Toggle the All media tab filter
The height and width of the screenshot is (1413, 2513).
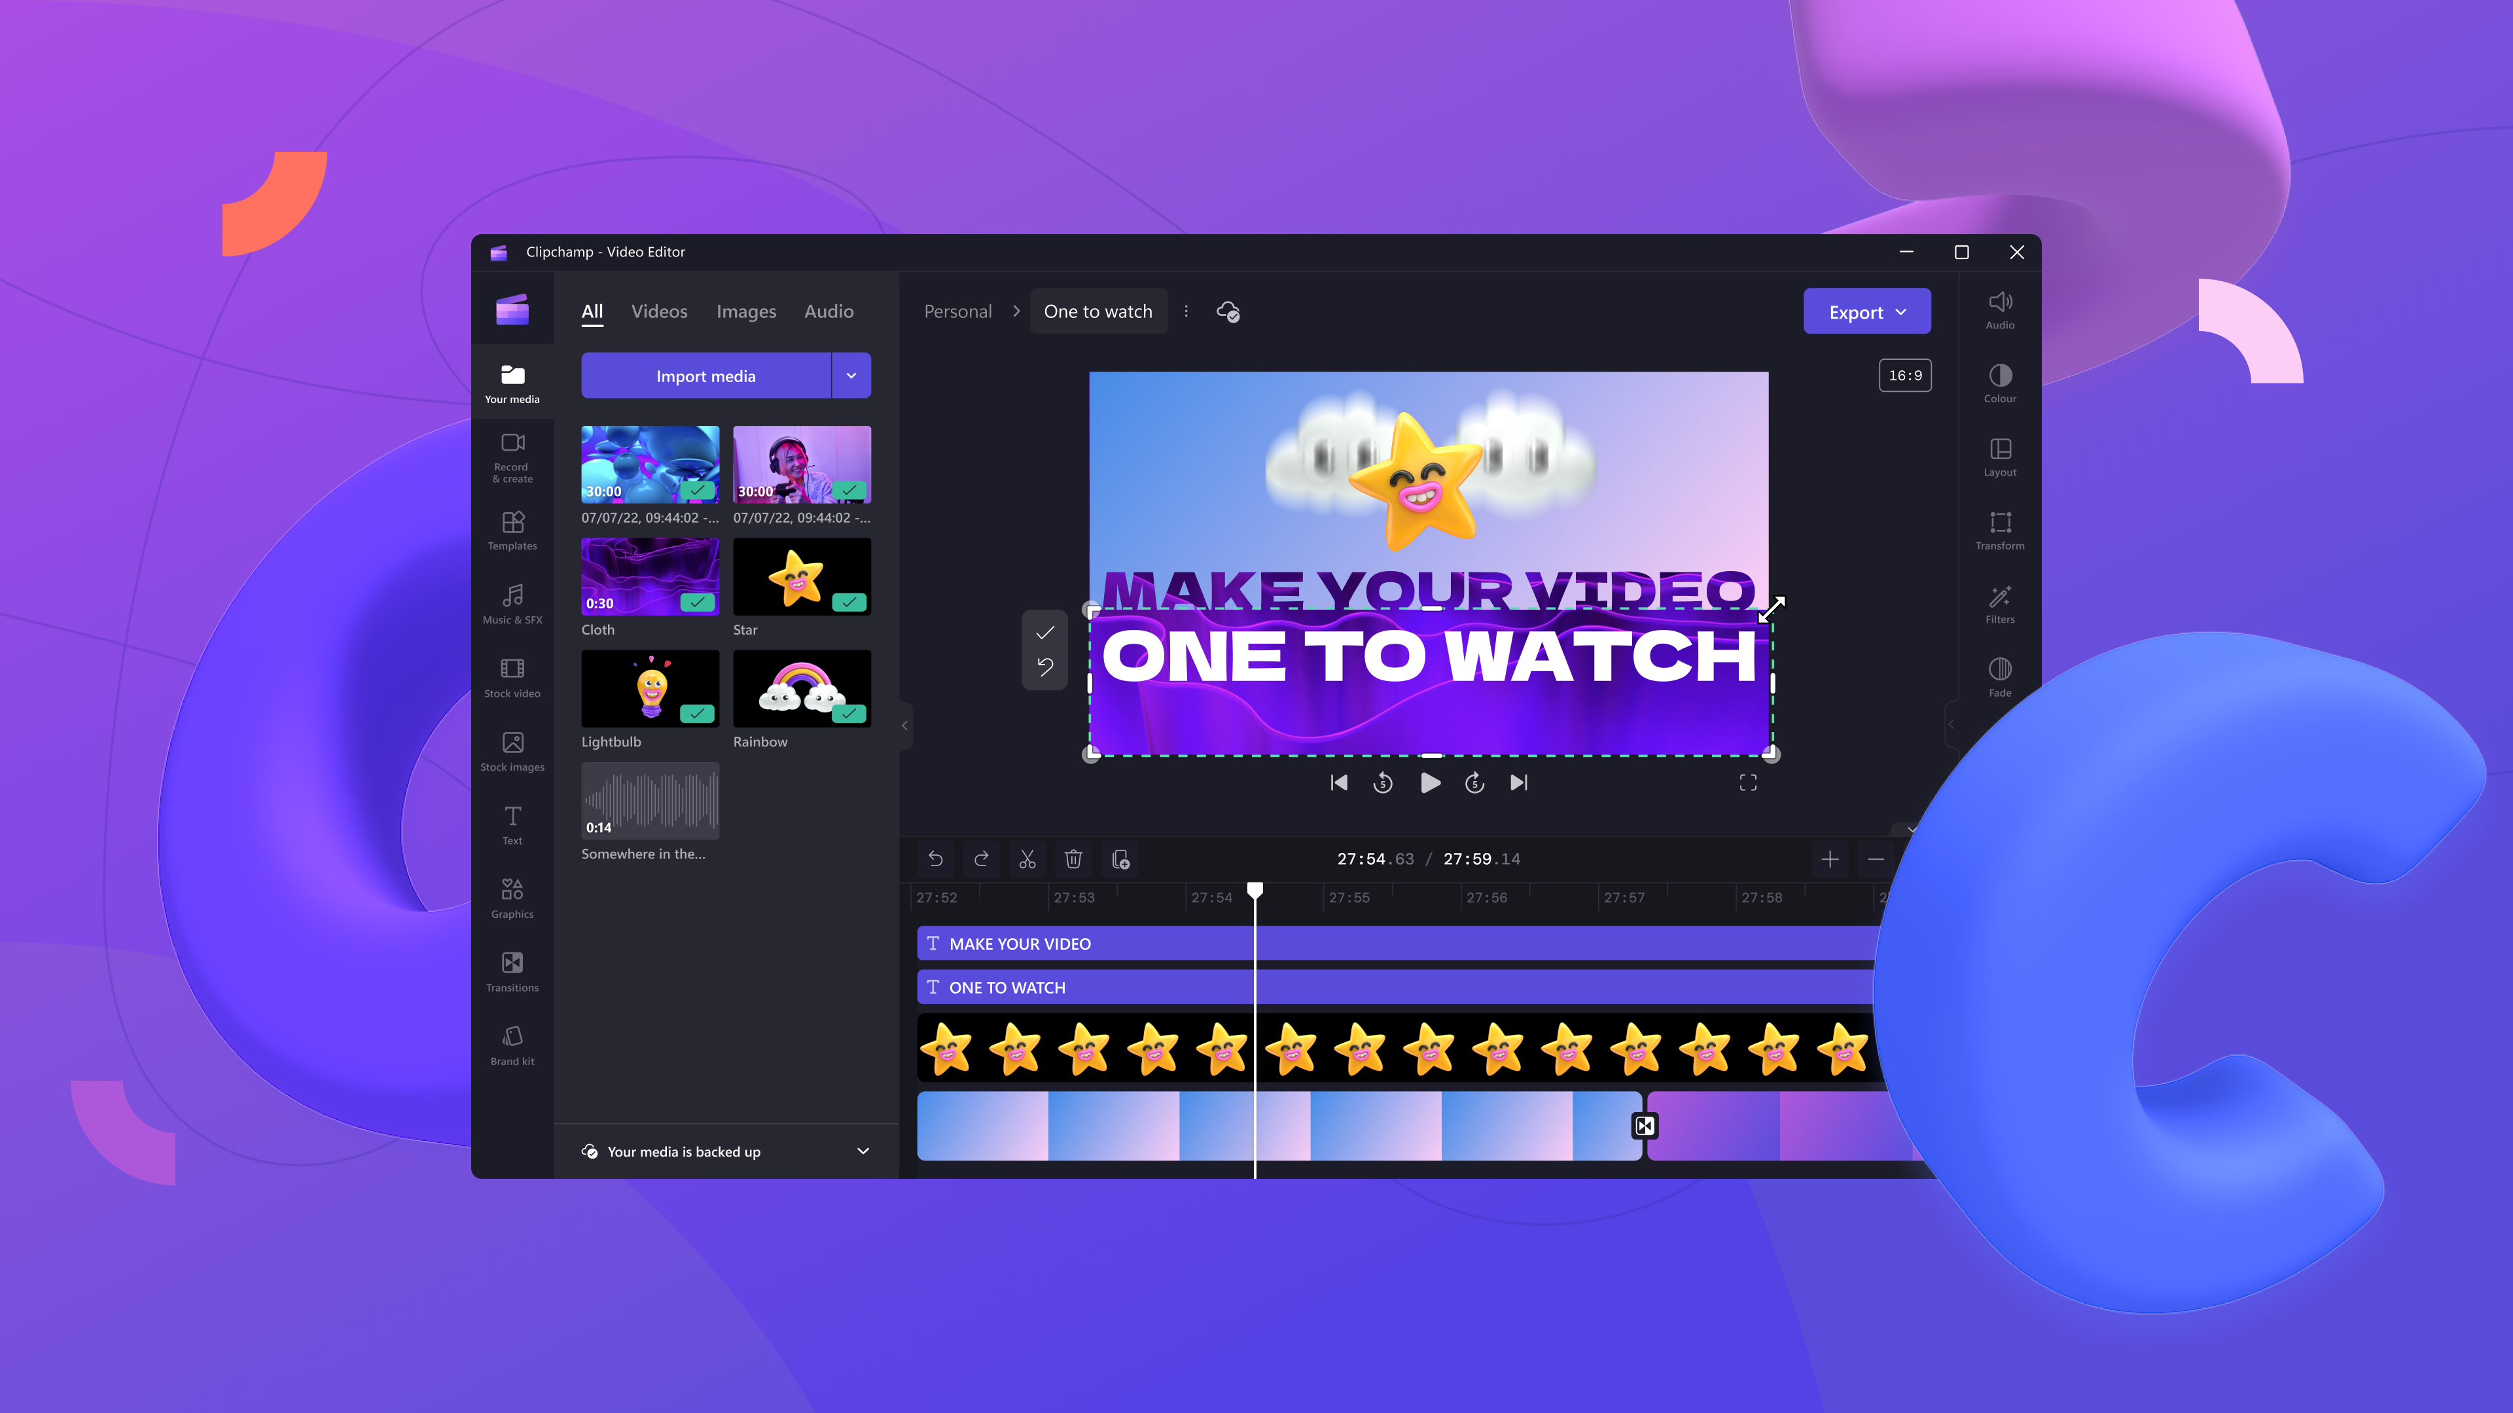point(592,312)
